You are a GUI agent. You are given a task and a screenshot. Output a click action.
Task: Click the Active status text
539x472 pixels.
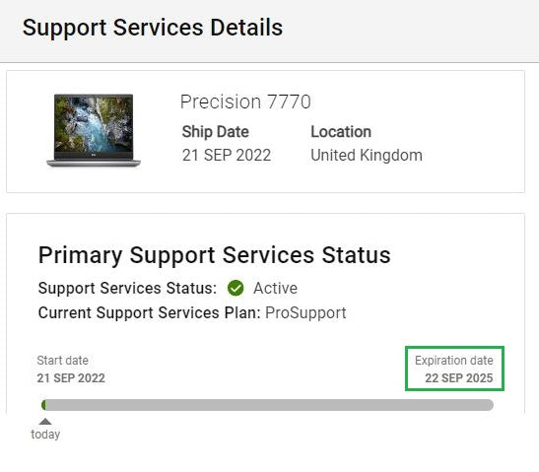pyautogui.click(x=275, y=288)
